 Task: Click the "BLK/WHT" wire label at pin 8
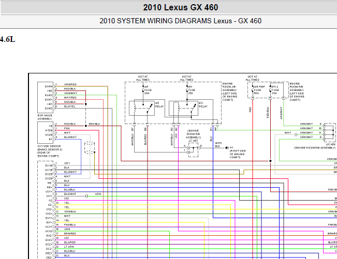[70, 194]
